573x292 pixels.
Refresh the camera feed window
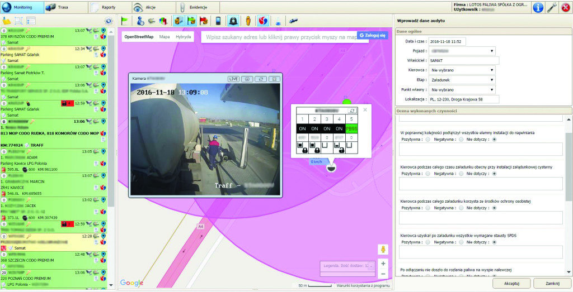tap(261, 79)
